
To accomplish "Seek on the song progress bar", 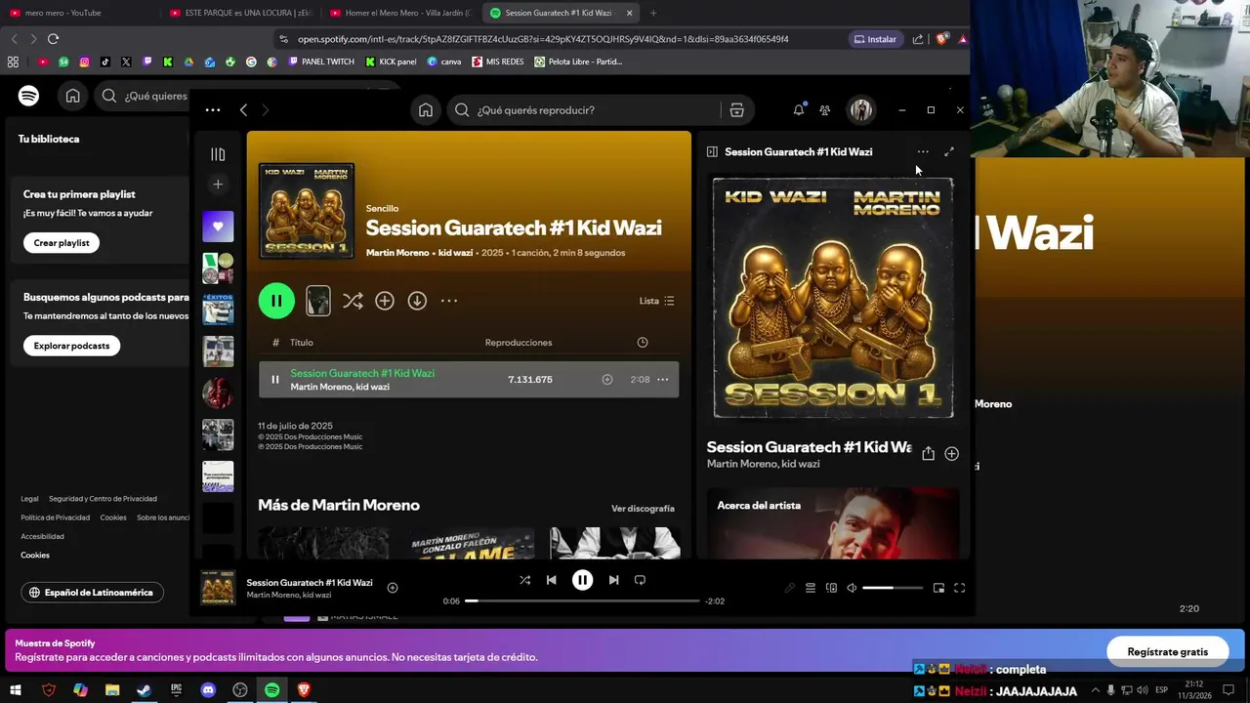I will 582,600.
